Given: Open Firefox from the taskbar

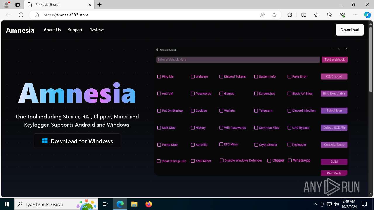Looking at the screenshot, I should coord(149,204).
